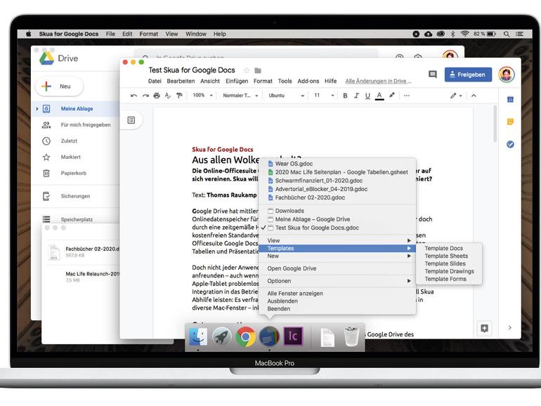
Task: Expand the side panel arrow
Action: click(510, 328)
